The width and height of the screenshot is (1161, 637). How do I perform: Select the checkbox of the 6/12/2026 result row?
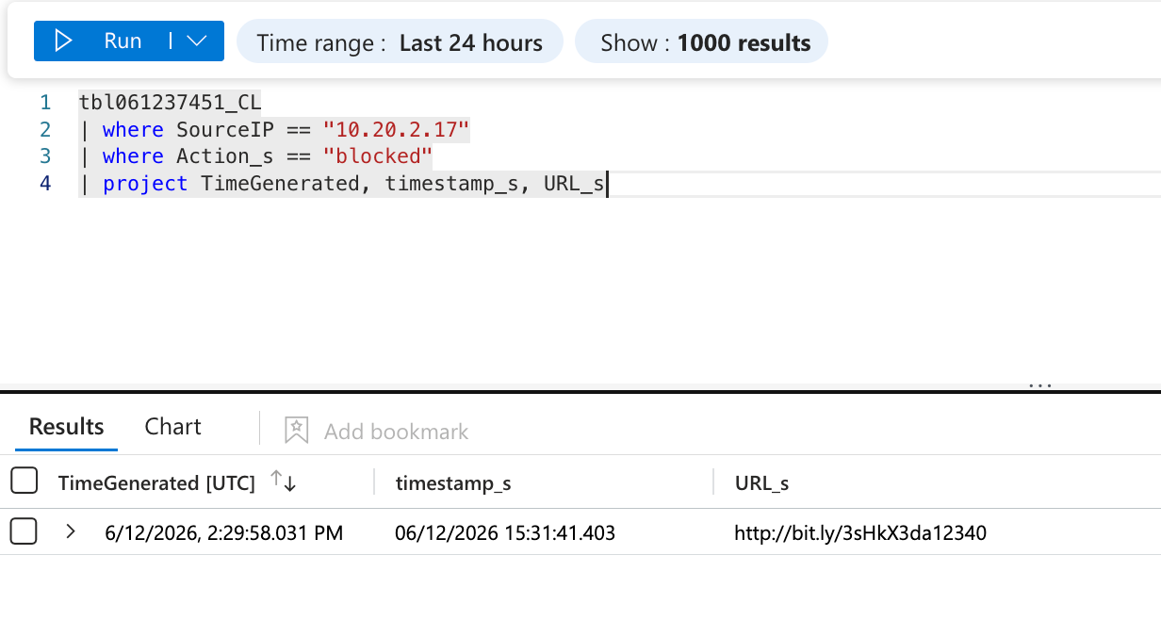[x=25, y=531]
